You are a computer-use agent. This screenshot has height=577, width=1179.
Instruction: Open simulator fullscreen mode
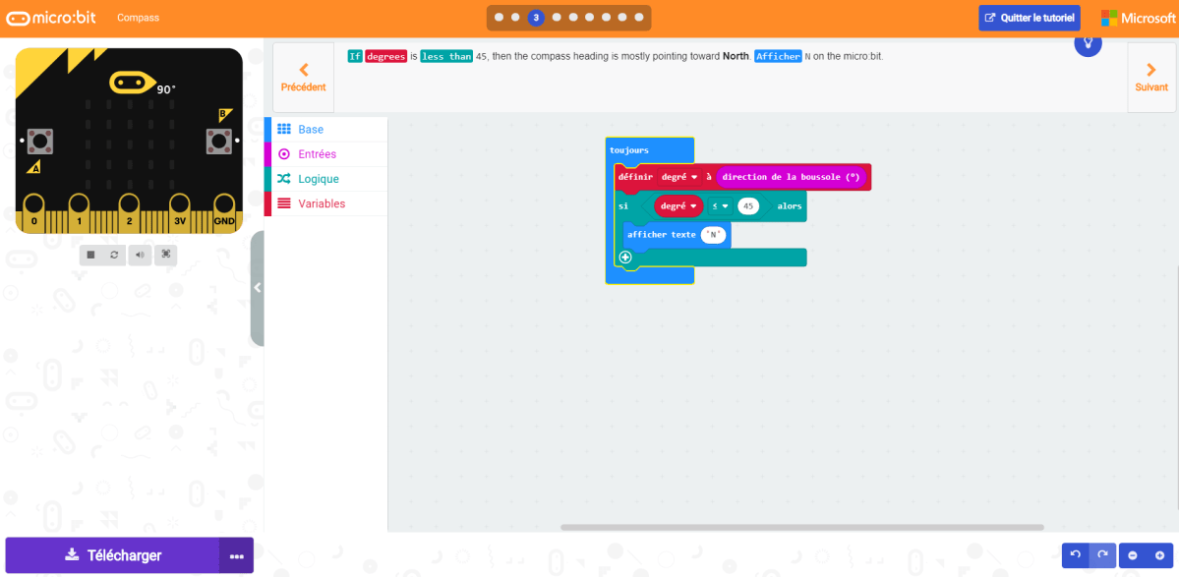click(165, 255)
